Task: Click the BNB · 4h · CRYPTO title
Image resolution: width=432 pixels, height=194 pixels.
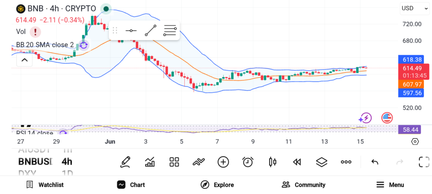Action: click(x=62, y=8)
